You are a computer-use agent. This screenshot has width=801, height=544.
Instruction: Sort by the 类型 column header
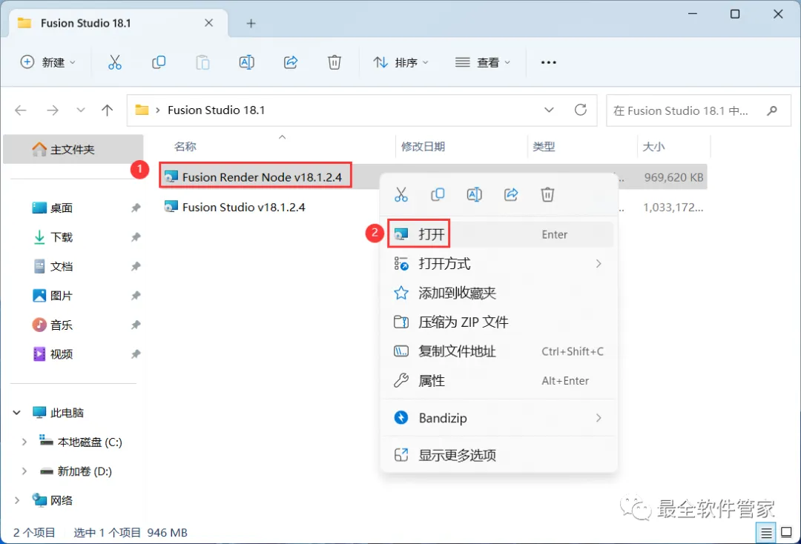tap(544, 147)
